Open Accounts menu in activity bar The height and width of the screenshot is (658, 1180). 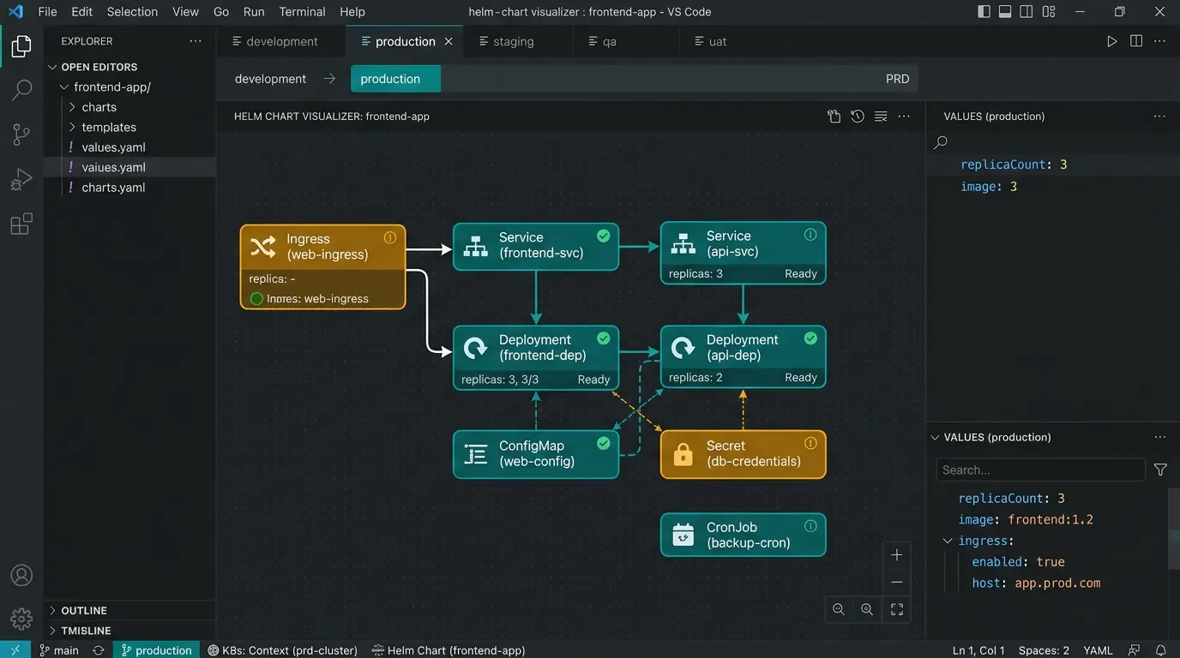[21, 575]
